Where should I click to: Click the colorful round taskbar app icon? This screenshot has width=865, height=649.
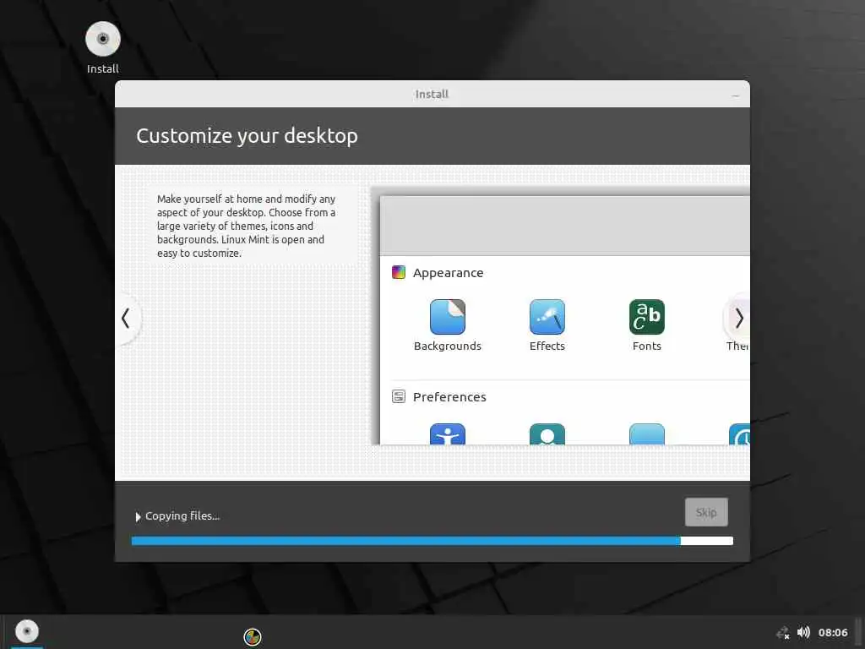click(252, 637)
